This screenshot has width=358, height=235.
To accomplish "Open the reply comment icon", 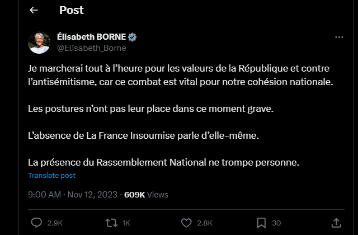I will click(x=37, y=223).
